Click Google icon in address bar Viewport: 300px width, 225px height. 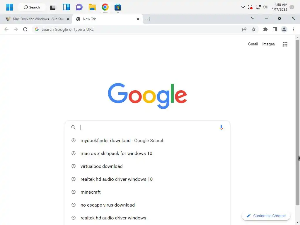[37, 30]
